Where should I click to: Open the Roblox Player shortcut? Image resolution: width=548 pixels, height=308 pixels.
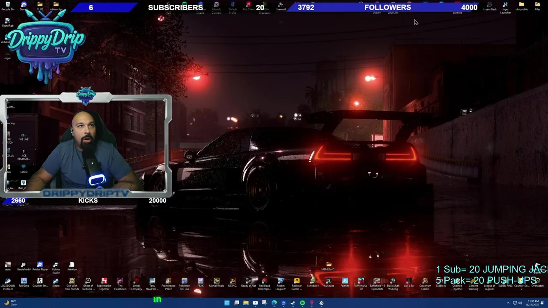(x=40, y=267)
